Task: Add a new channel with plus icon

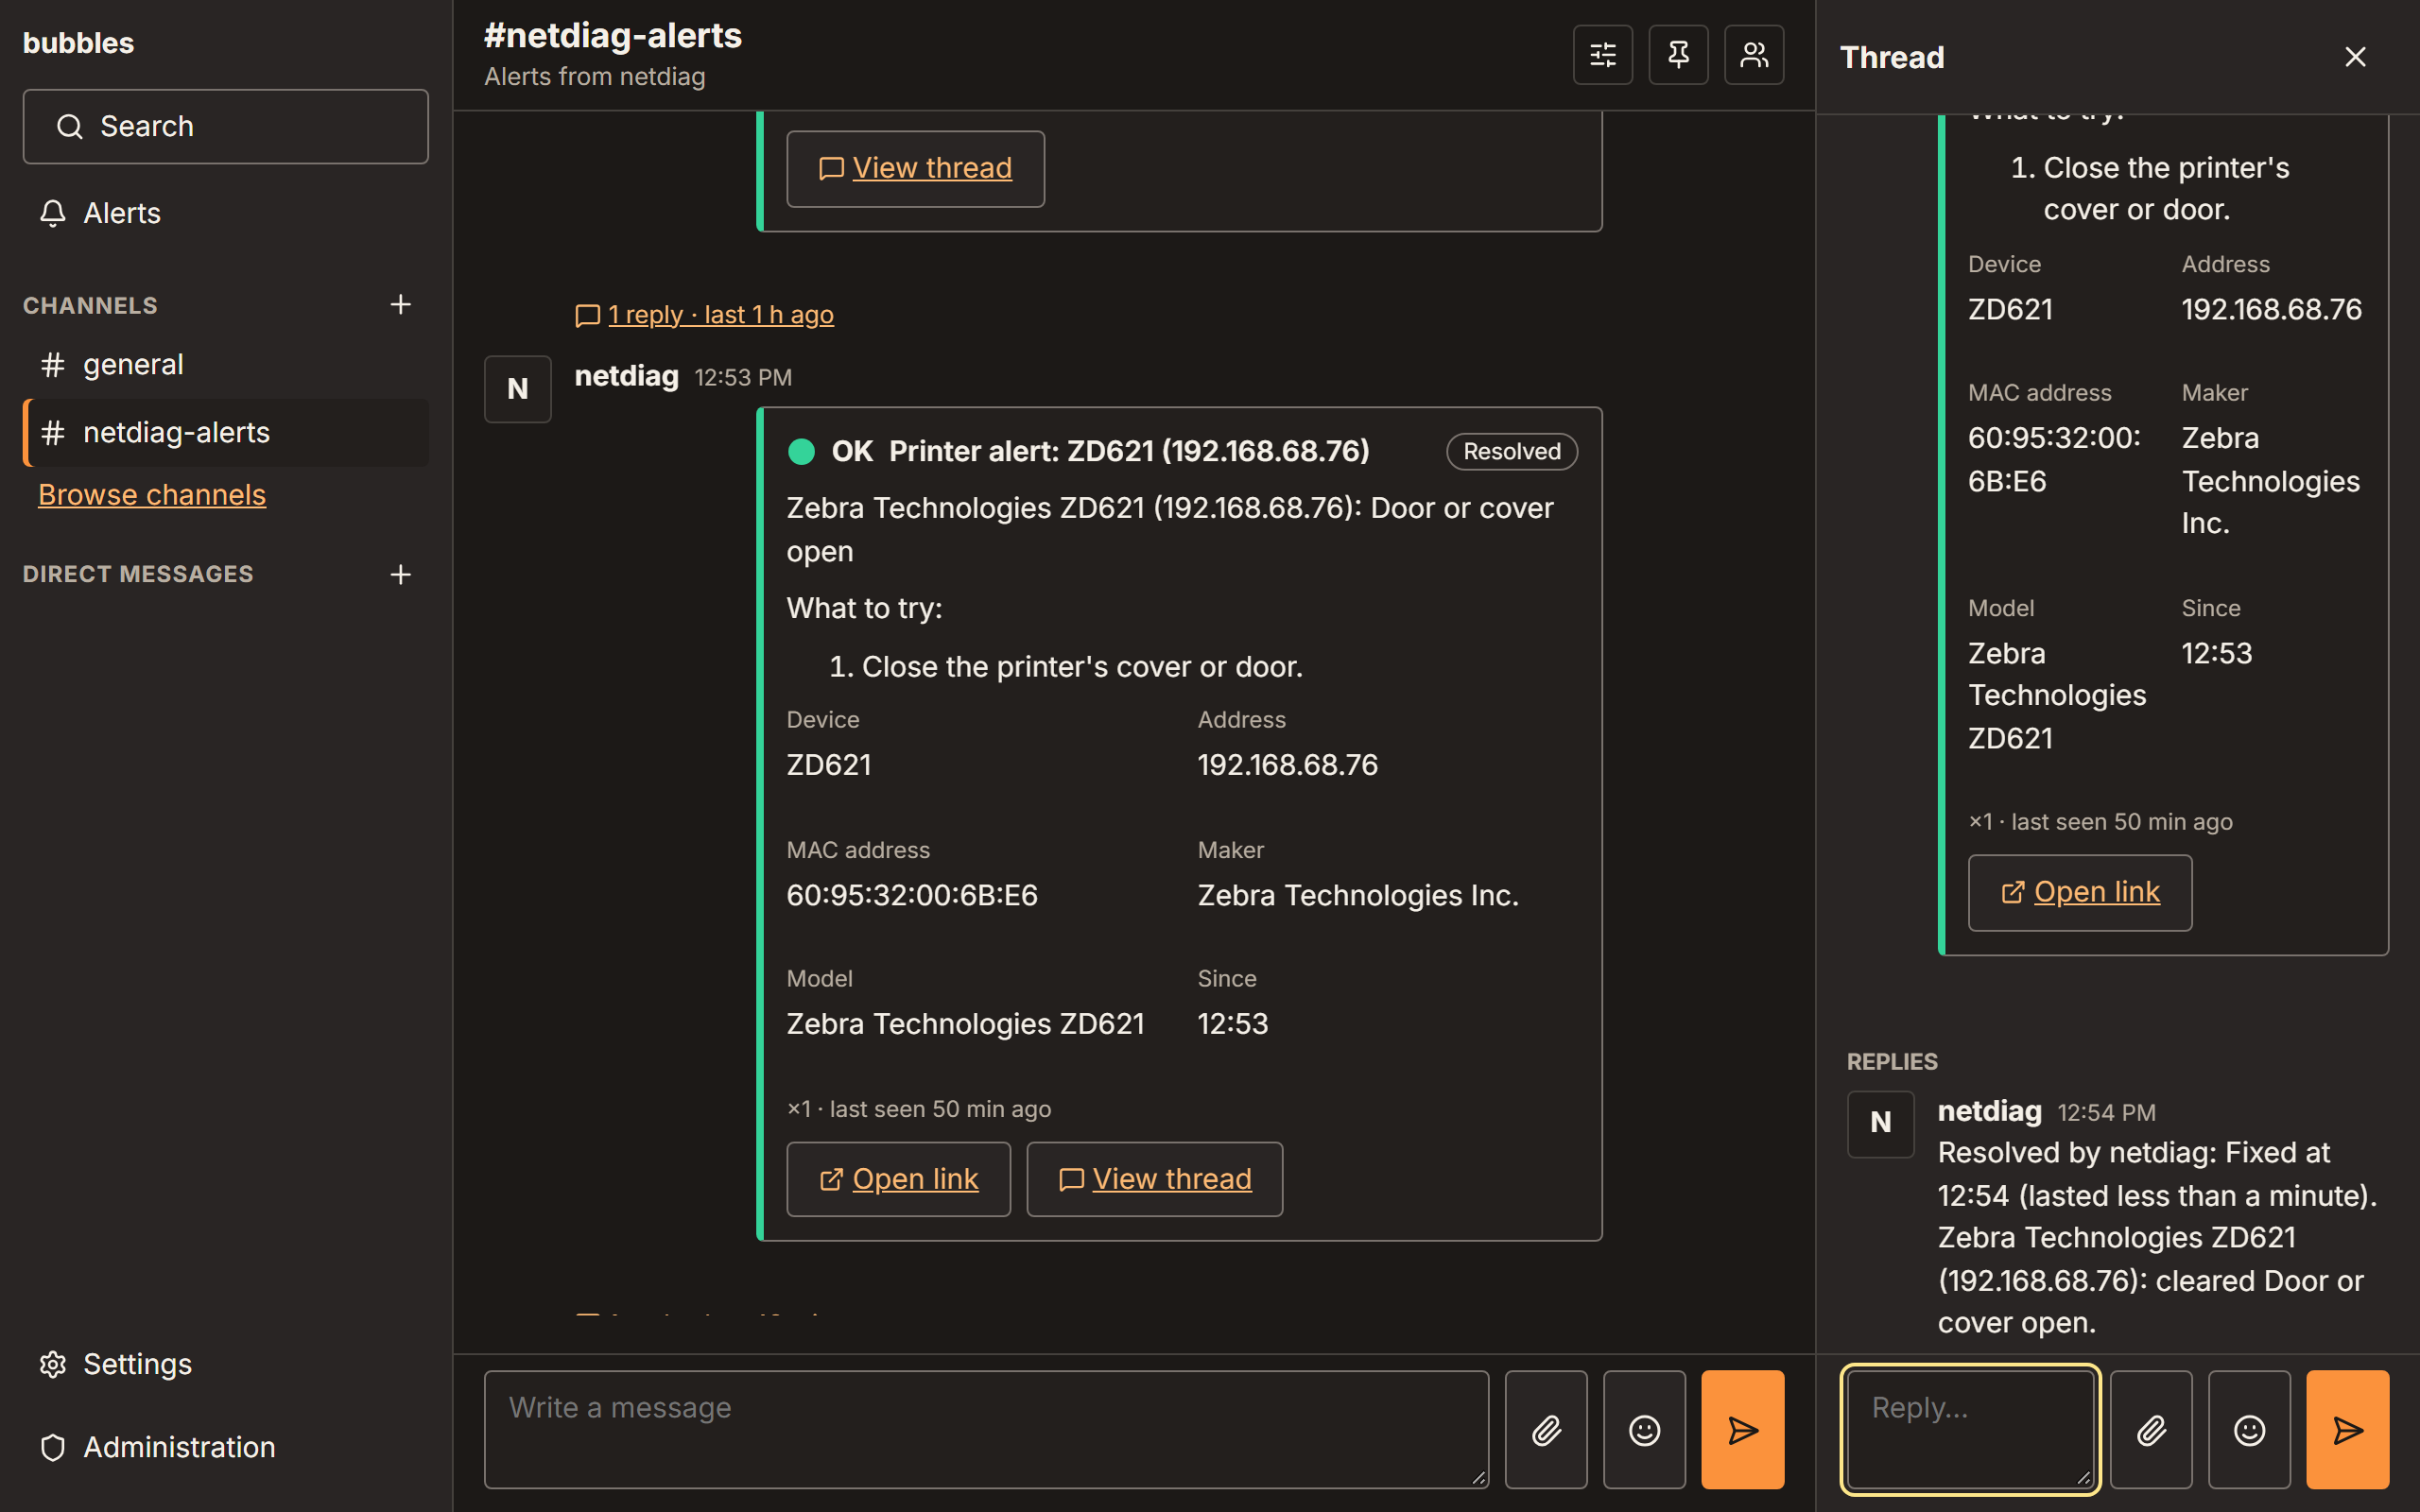Action: 400,304
